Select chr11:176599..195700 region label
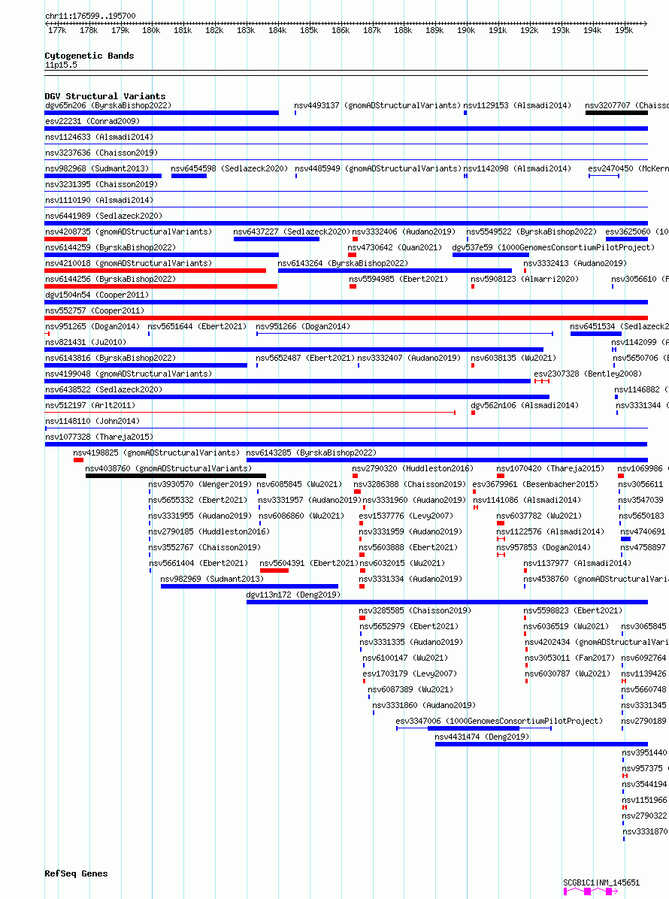This screenshot has width=669, height=899. click(90, 16)
